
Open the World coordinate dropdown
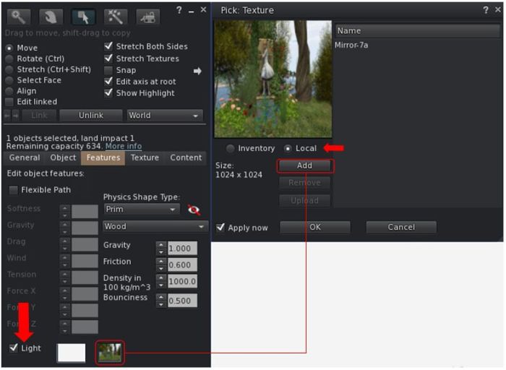tap(164, 116)
